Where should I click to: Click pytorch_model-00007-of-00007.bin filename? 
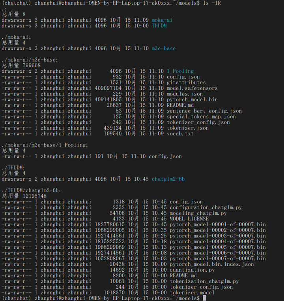point(218,259)
